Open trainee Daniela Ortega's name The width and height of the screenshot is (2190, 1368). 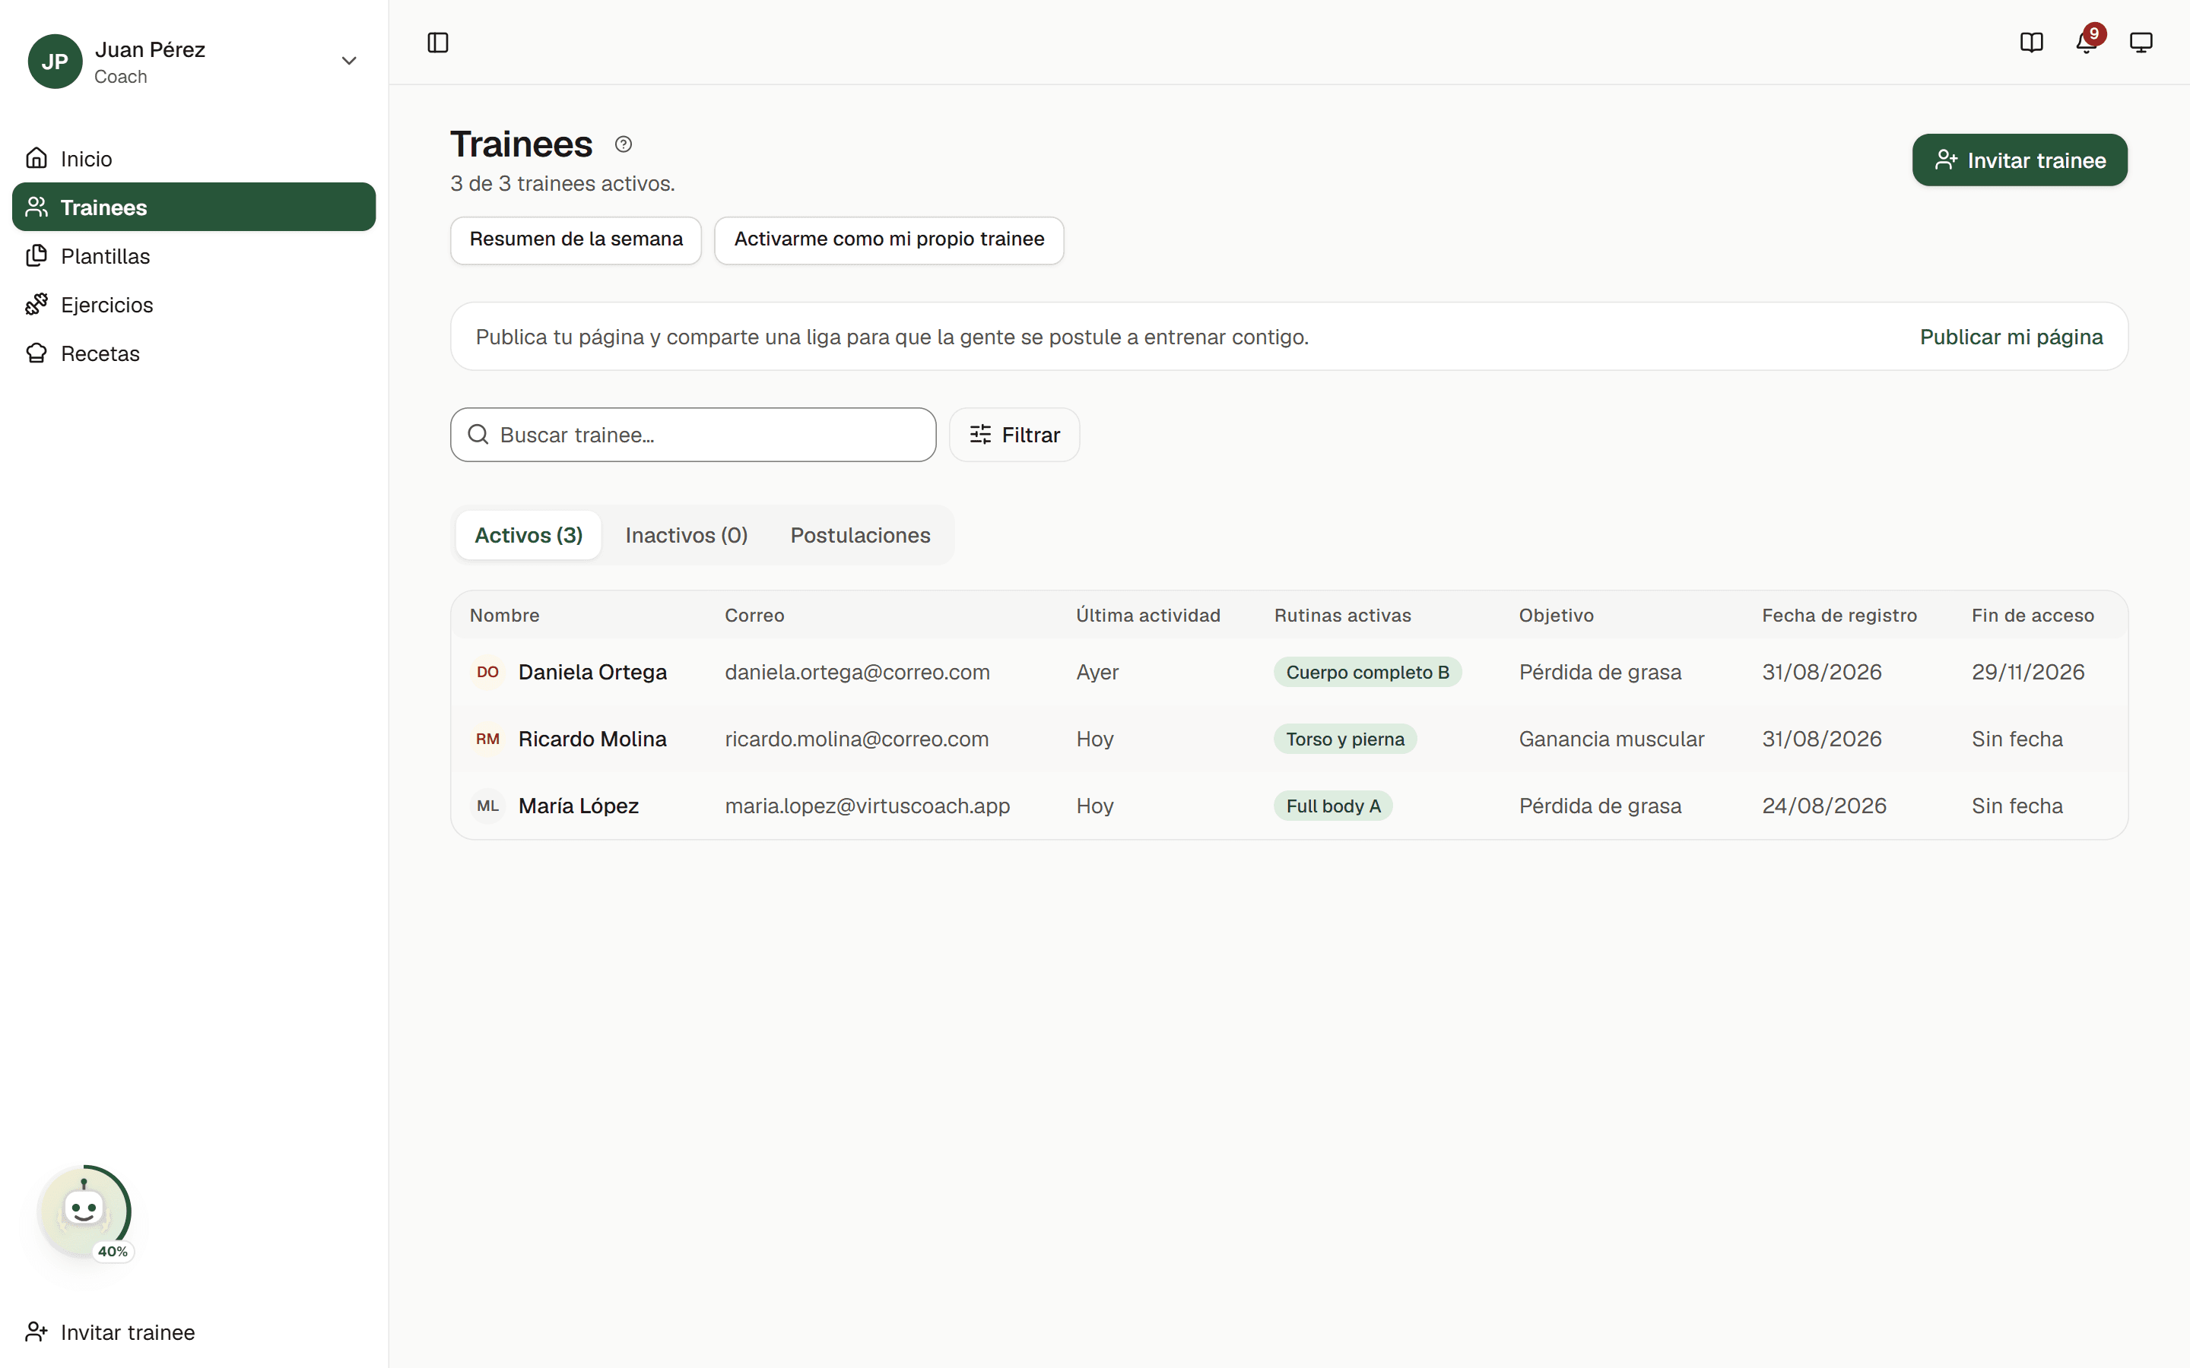click(592, 673)
